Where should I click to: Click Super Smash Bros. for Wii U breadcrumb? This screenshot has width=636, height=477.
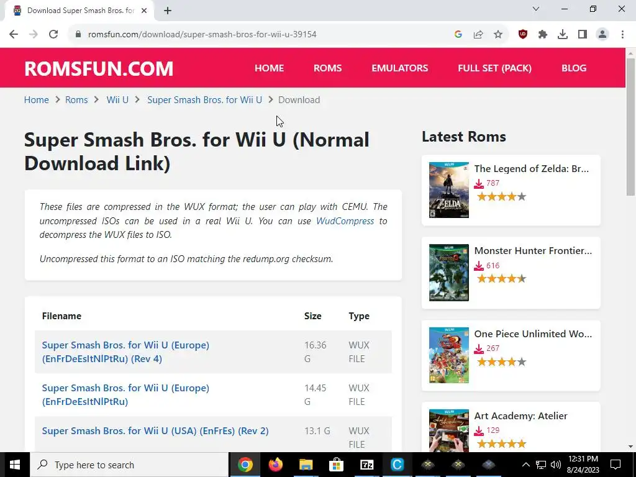tap(205, 100)
